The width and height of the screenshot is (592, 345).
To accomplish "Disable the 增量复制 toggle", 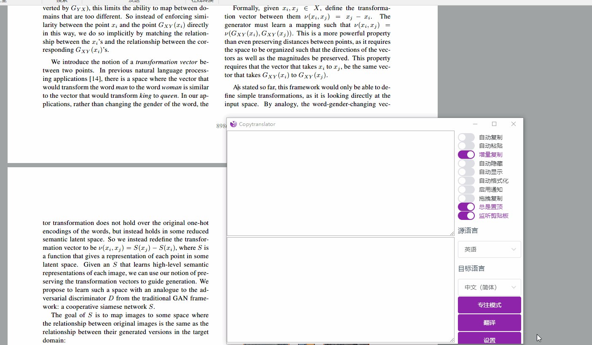I will click(466, 155).
